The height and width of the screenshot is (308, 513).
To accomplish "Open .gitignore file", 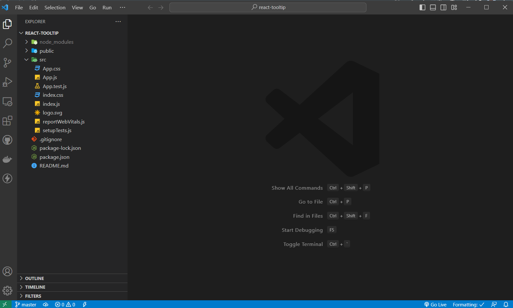I will click(72, 139).
